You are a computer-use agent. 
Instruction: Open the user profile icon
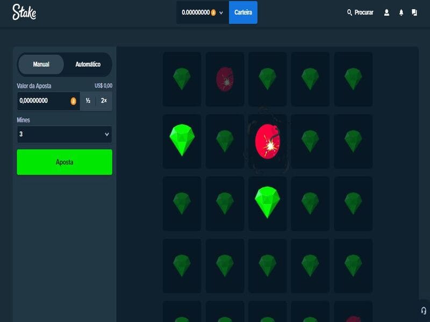pyautogui.click(x=386, y=12)
